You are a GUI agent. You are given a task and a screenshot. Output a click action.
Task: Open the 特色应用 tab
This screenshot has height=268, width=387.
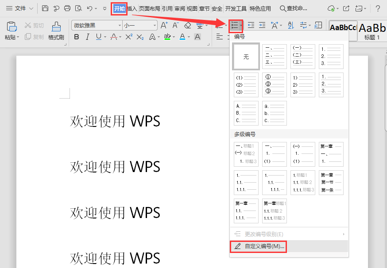(x=260, y=9)
